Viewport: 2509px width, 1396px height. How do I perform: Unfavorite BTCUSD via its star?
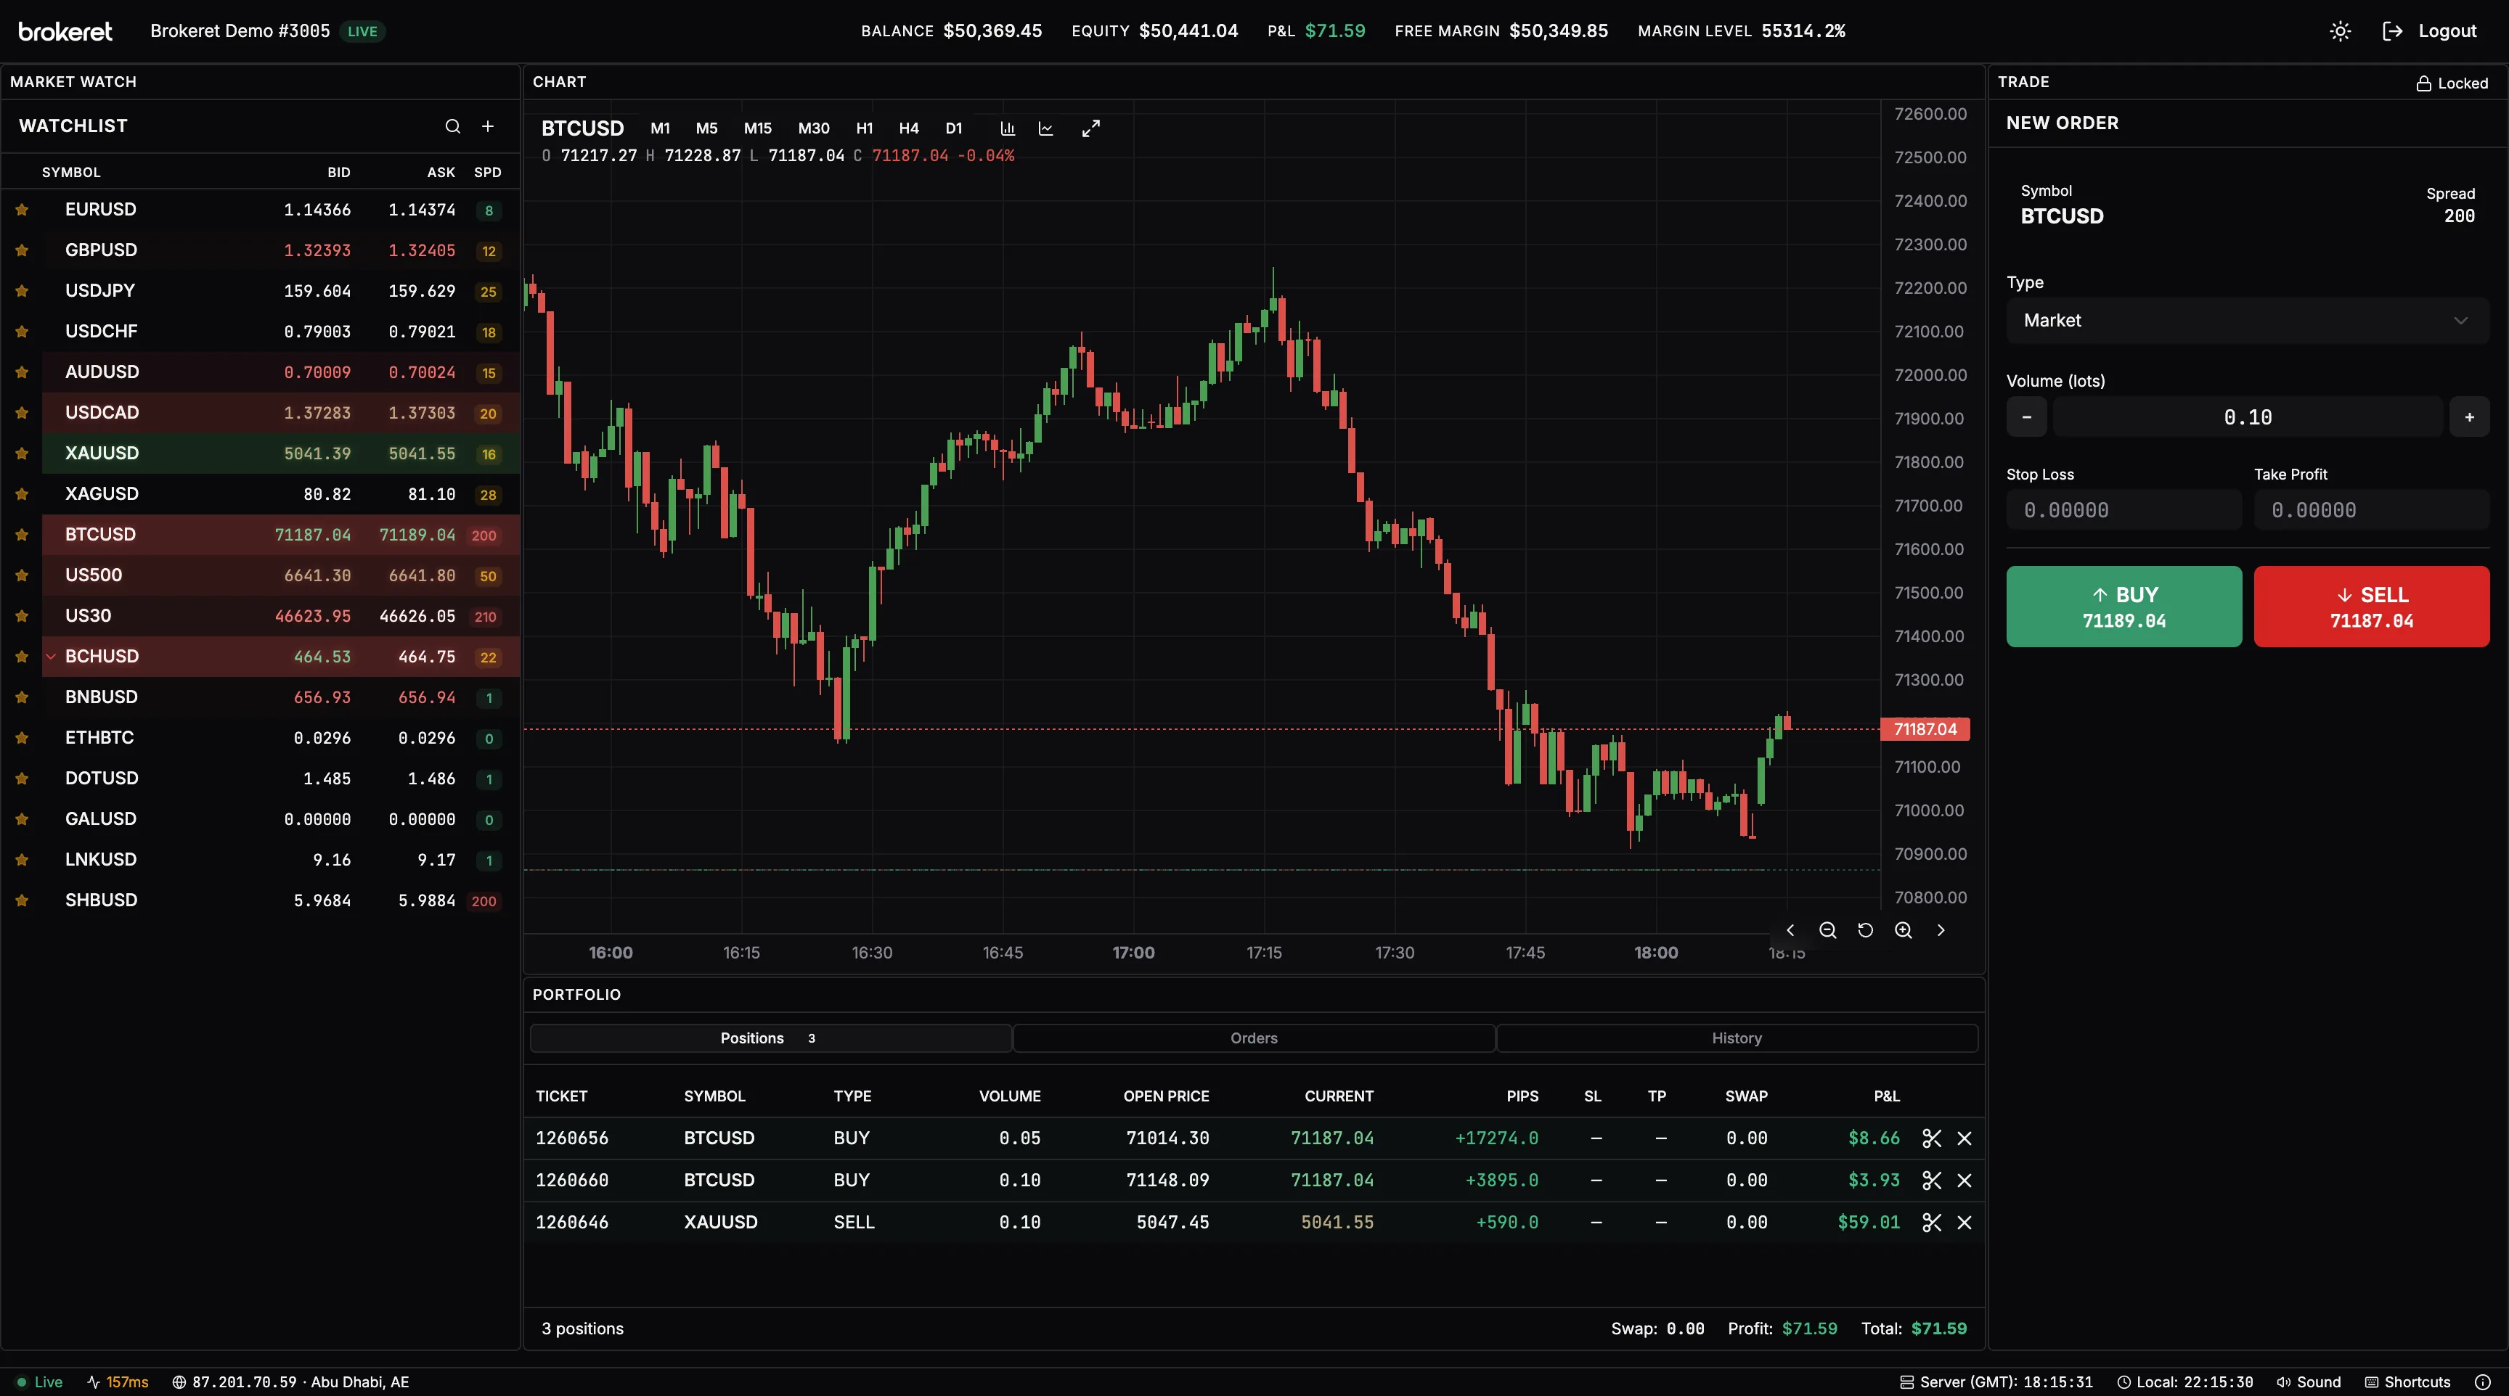(22, 535)
